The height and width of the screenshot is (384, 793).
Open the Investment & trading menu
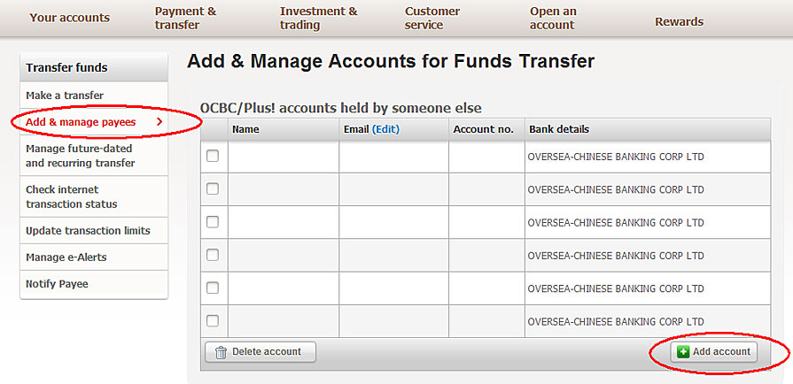[x=318, y=19]
